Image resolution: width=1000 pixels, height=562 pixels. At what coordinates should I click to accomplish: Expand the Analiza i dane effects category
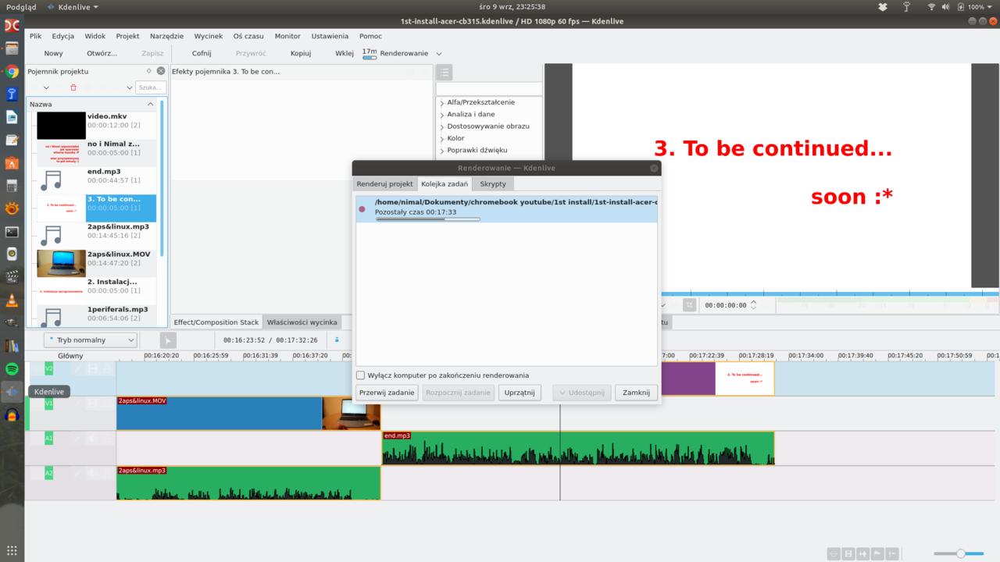(441, 115)
